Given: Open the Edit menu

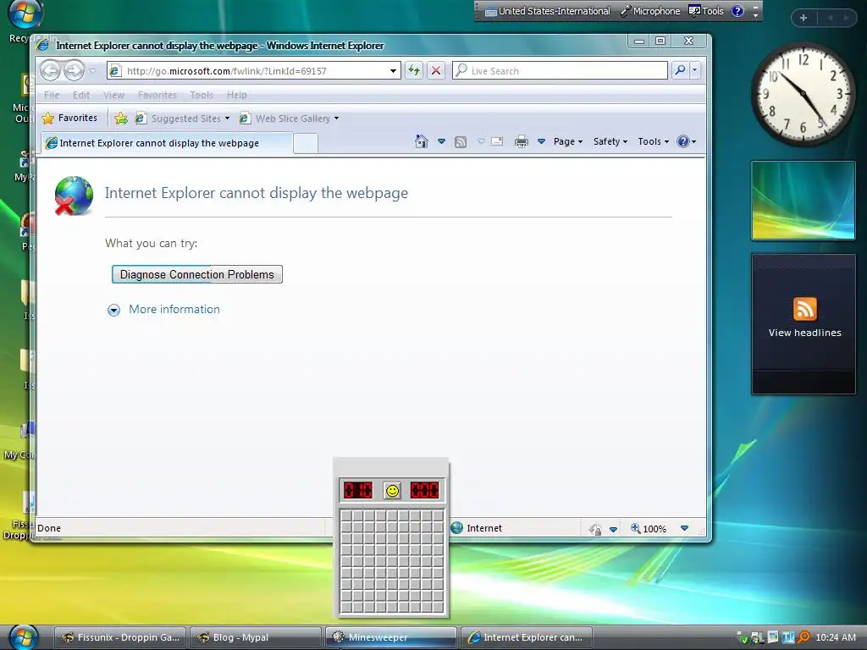Looking at the screenshot, I should (81, 95).
